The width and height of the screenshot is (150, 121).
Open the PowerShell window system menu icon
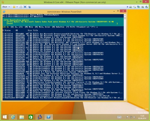coord(4,12)
